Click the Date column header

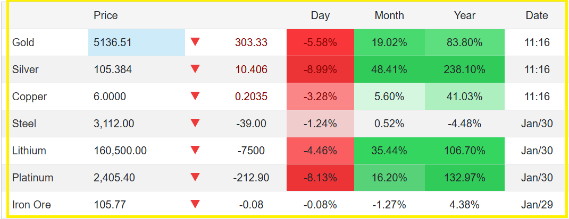(x=537, y=15)
